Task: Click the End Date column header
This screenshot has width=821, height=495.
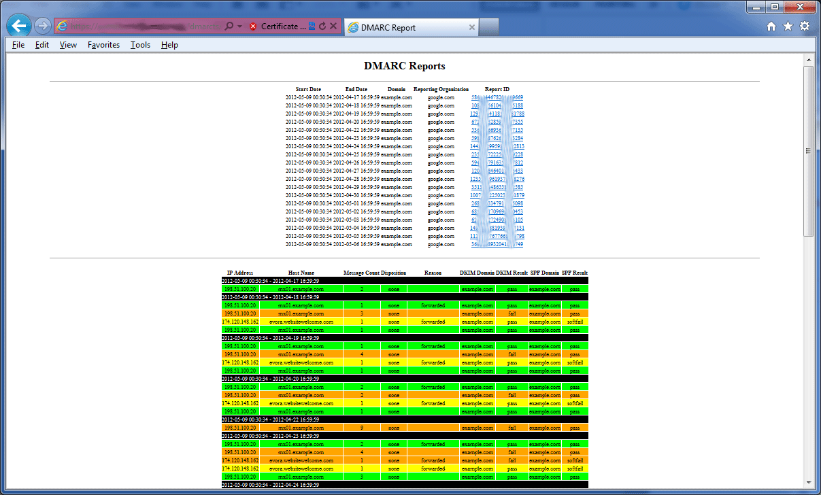Action: point(356,90)
